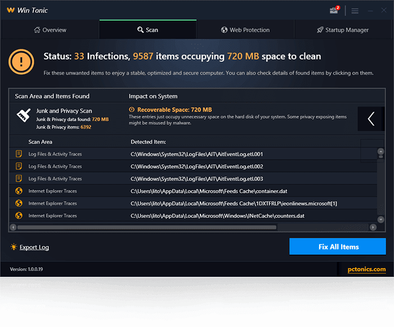Screen dimensions: 394x327
Task: Click the log icon for AitEventLog.etl.001
Action: click(x=19, y=154)
